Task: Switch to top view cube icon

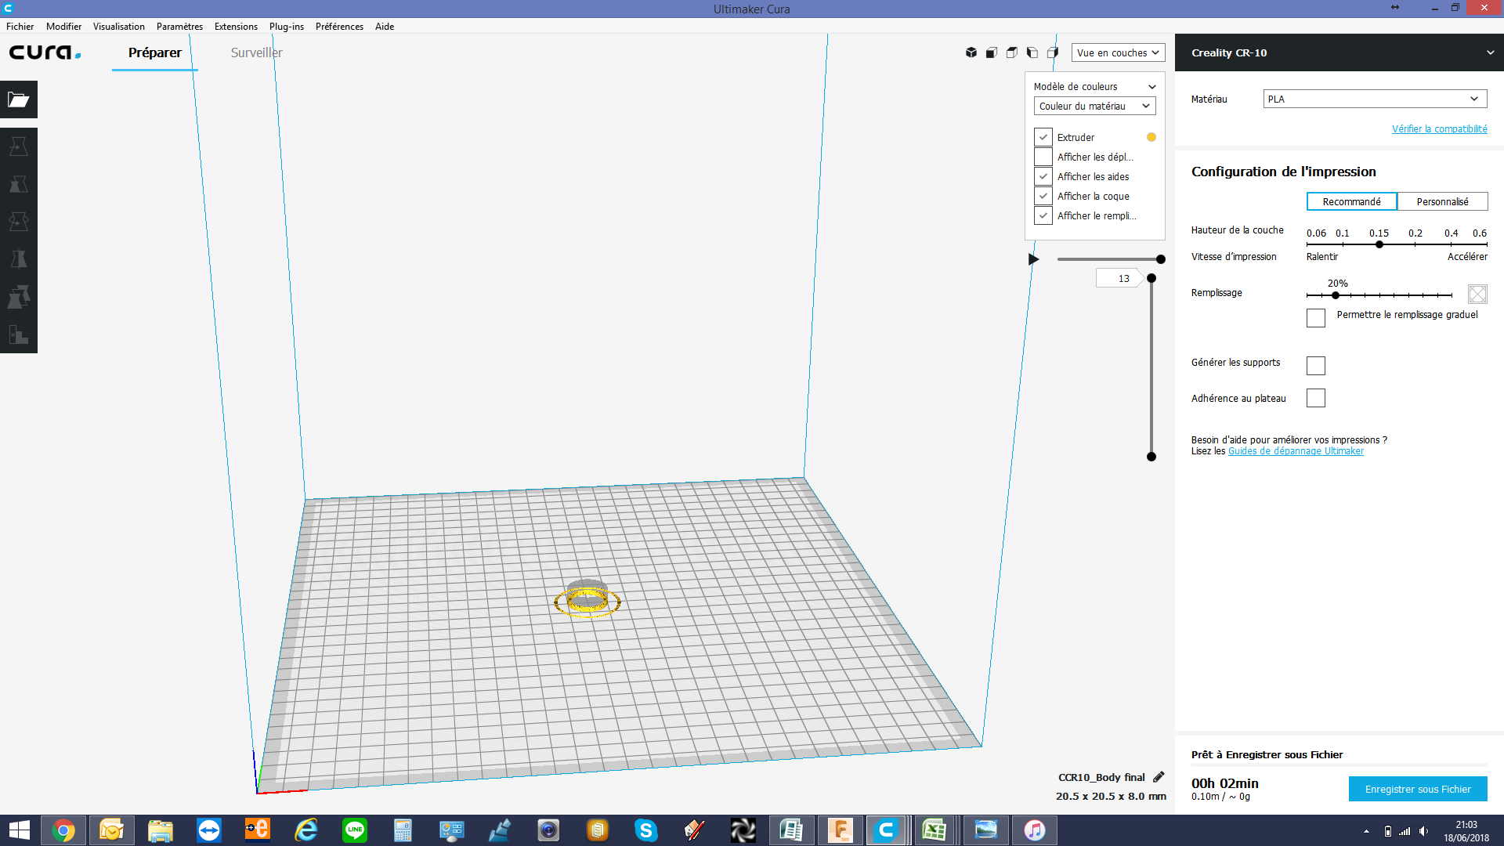Action: [1012, 52]
